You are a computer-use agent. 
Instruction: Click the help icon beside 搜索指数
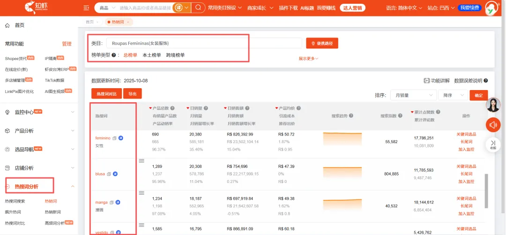(x=400, y=116)
